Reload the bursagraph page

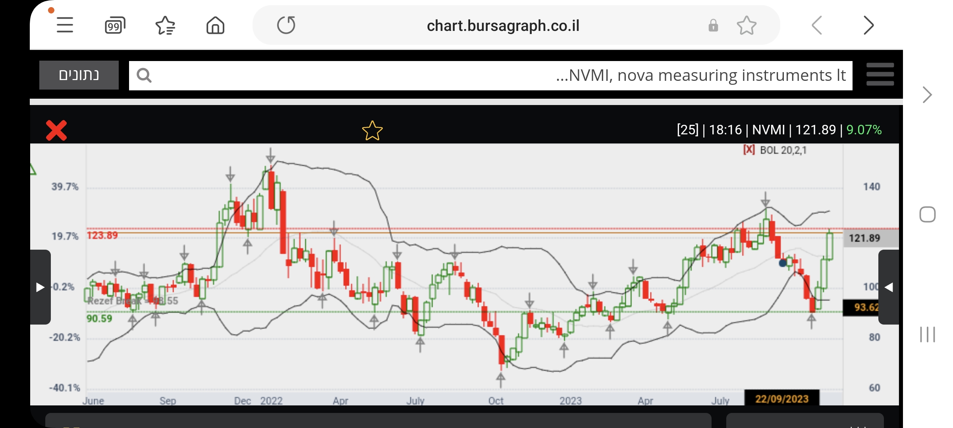[286, 25]
